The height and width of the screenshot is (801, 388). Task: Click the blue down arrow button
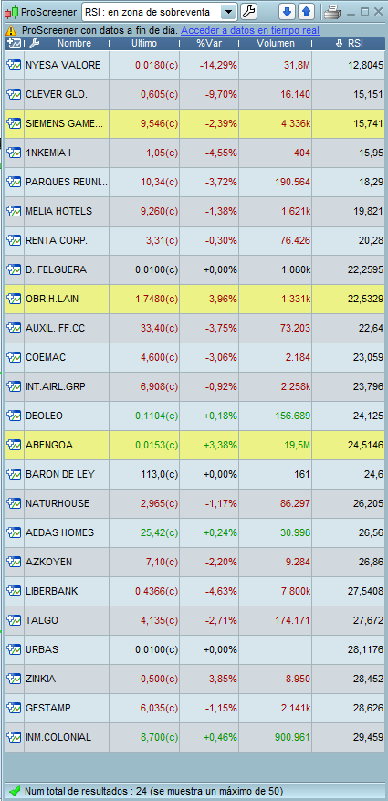click(288, 11)
